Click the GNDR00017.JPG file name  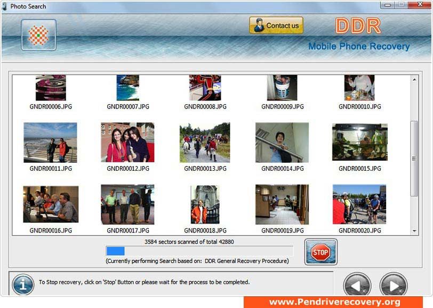click(x=128, y=230)
